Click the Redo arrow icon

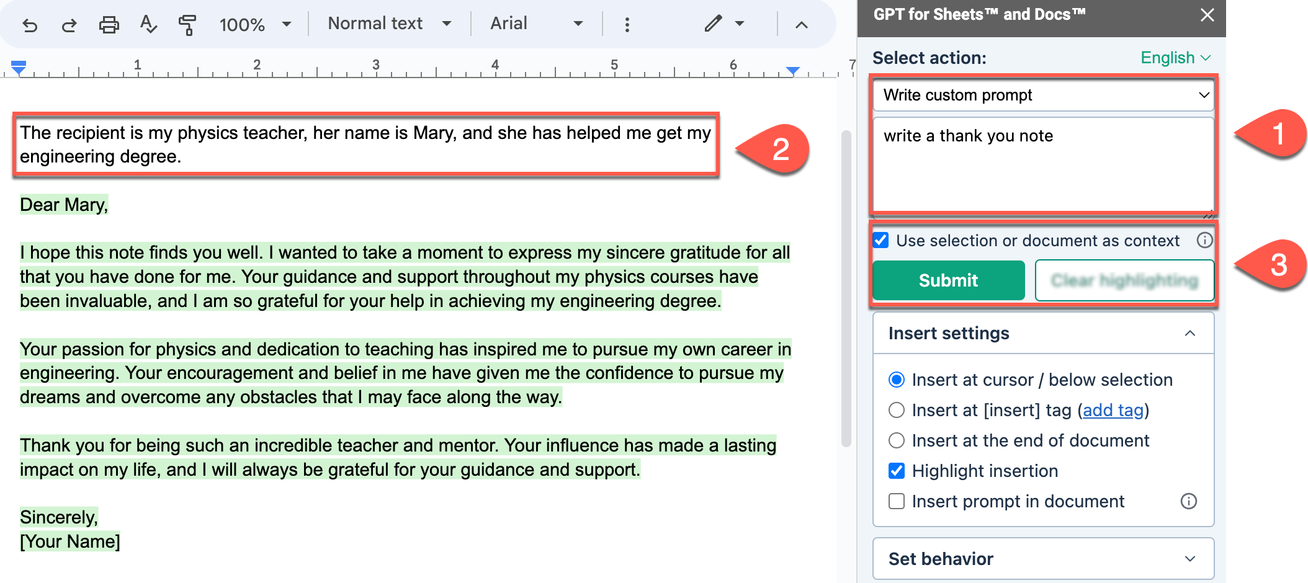pos(69,25)
